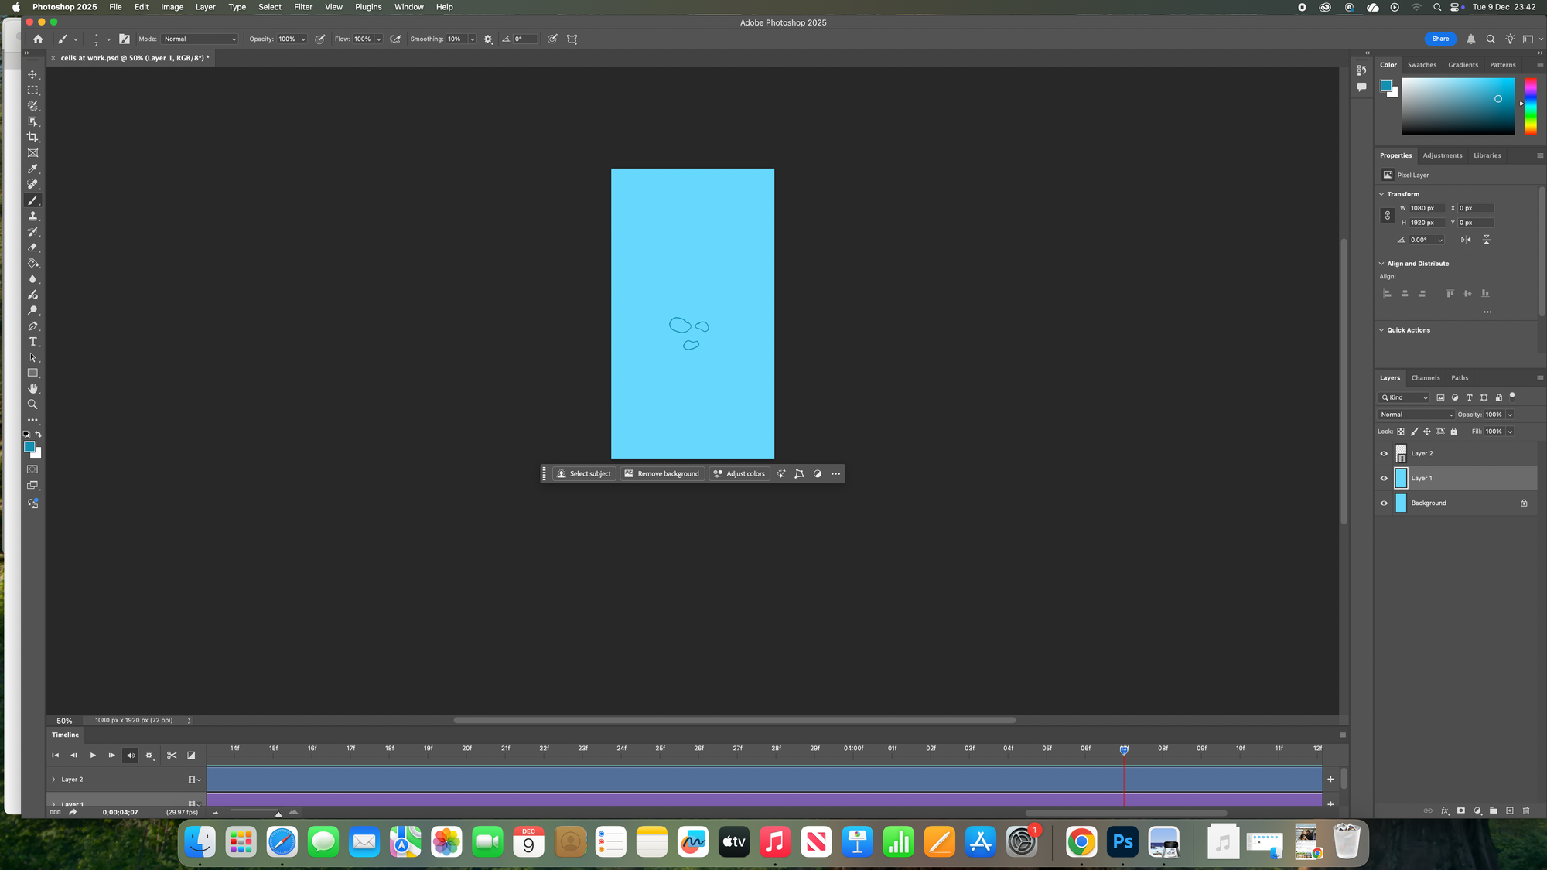Switch to the Channels tab

(1425, 378)
